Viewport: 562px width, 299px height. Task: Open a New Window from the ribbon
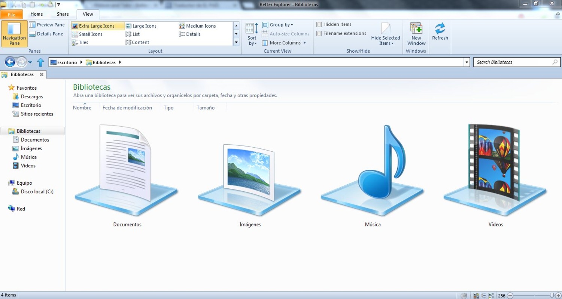pyautogui.click(x=416, y=34)
